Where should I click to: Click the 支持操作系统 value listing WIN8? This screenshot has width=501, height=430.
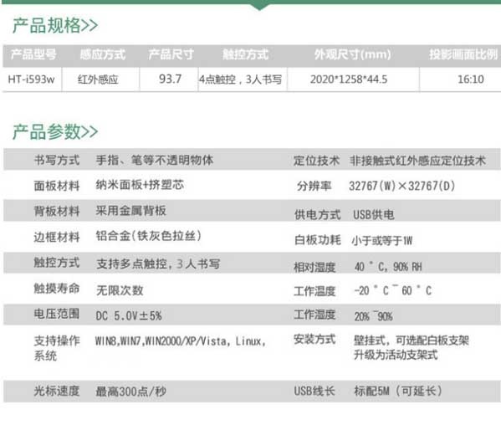[x=181, y=341]
